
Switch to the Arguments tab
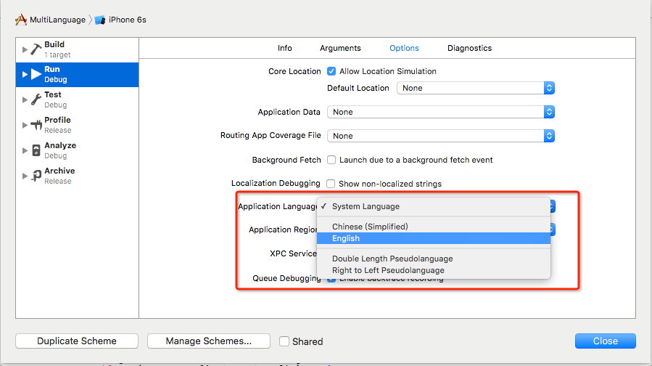coord(340,48)
